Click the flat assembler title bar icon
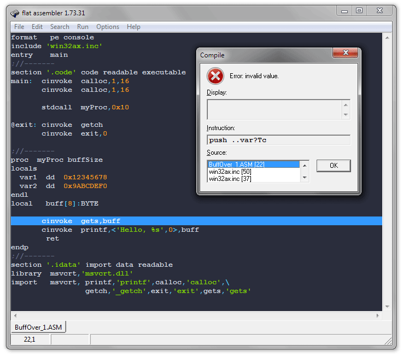 click(x=15, y=12)
